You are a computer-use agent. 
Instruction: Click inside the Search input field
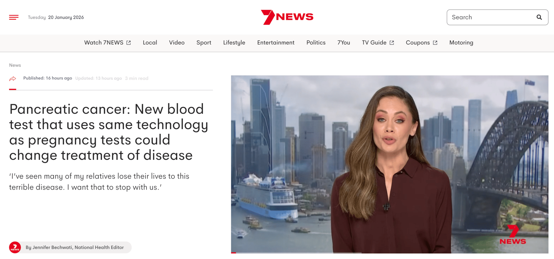click(x=492, y=17)
